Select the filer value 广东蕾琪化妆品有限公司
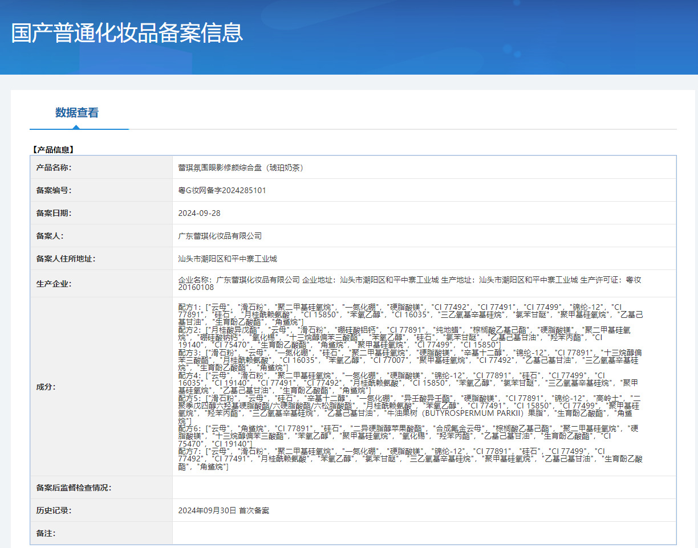Viewport: 698px width, 548px height. pos(220,236)
